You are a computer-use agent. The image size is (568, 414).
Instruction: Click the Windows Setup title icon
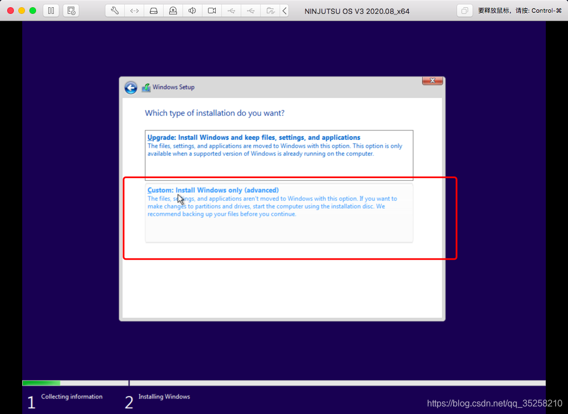(x=146, y=87)
